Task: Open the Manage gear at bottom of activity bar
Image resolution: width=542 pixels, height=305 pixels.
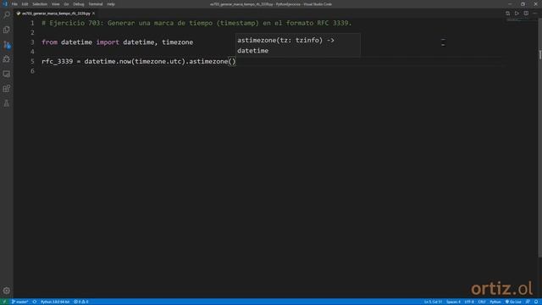Action: 7,291
